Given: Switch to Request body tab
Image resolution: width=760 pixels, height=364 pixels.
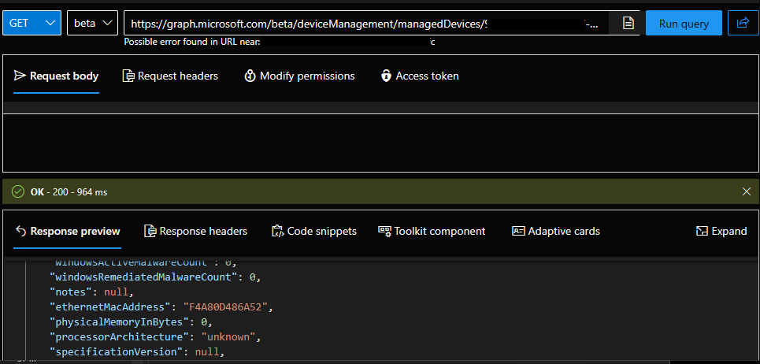Looking at the screenshot, I should (x=56, y=76).
